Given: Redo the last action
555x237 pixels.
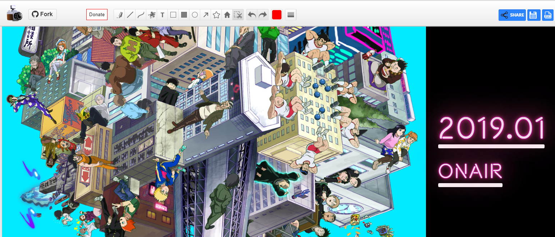Looking at the screenshot, I should [x=263, y=15].
